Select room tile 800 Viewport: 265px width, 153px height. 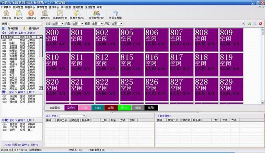(57, 40)
